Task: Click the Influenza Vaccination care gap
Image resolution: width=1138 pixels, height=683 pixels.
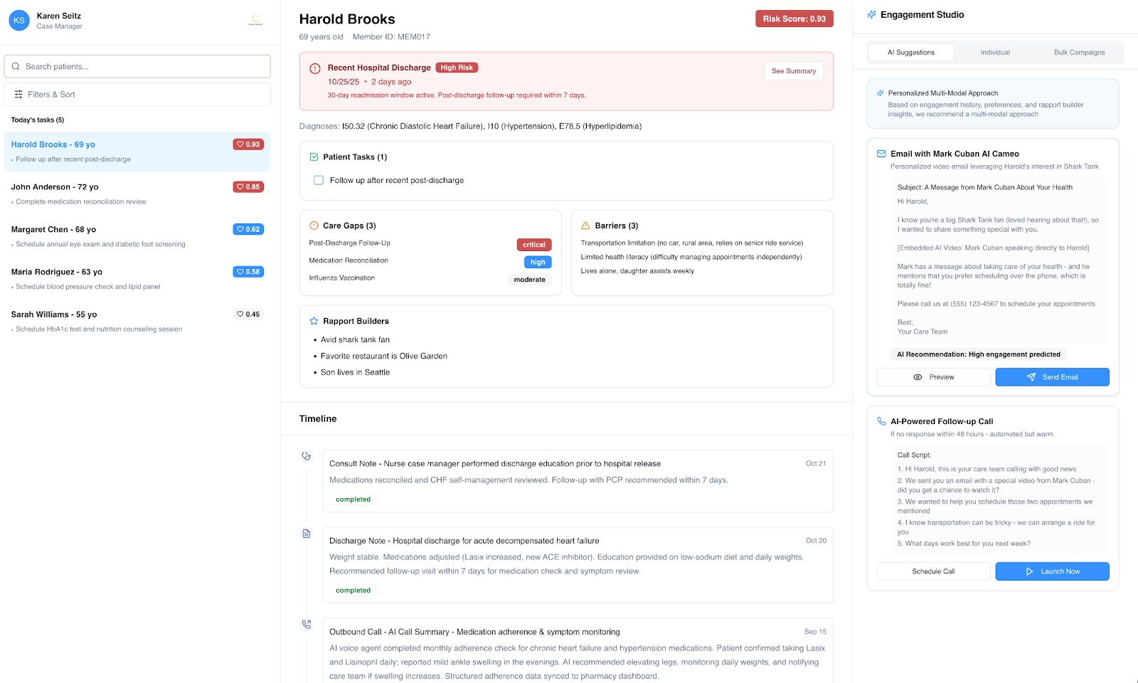Action: (x=342, y=278)
